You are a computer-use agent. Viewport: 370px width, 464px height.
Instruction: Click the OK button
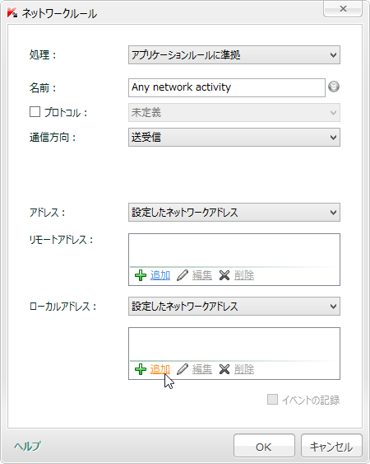coord(264,446)
